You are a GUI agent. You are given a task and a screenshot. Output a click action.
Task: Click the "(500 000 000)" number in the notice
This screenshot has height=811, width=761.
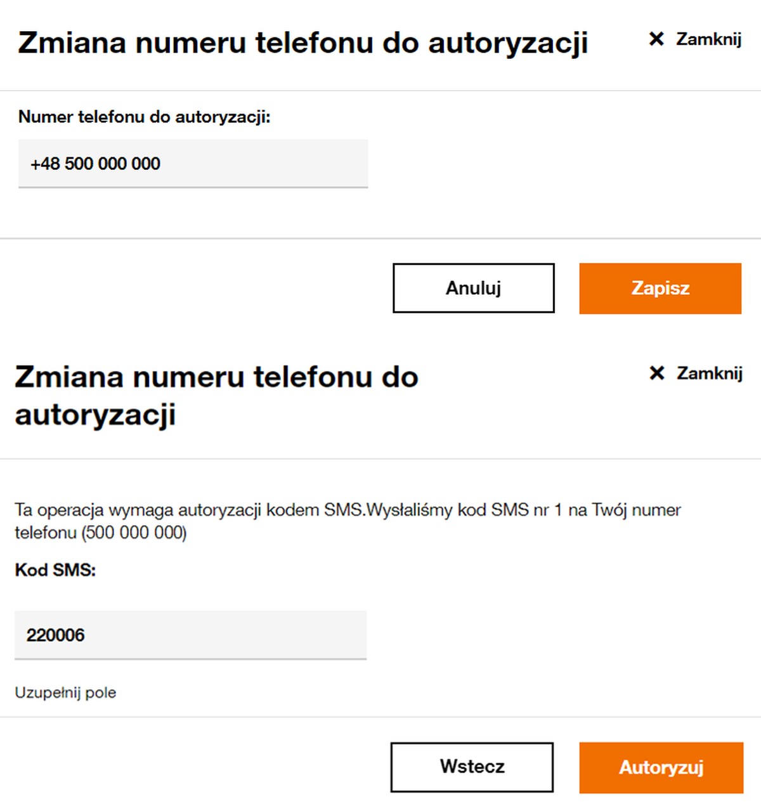coord(134,533)
